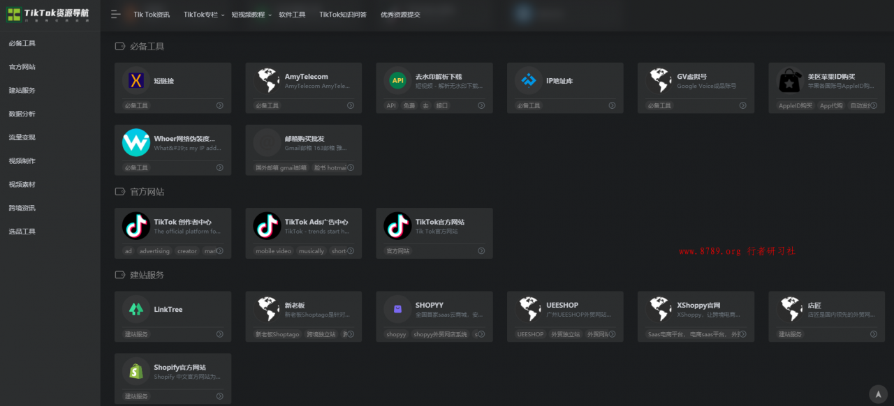
Task: Click the blue IP地址库 icon
Action: 529,81
